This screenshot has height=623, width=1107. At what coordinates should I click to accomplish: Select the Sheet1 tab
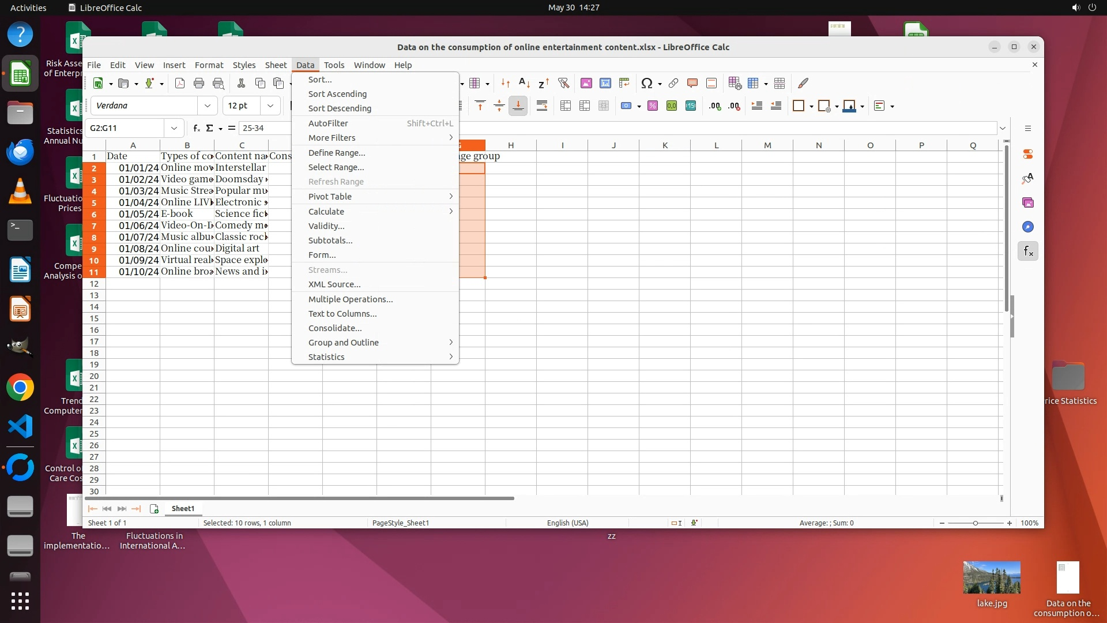pos(183,509)
